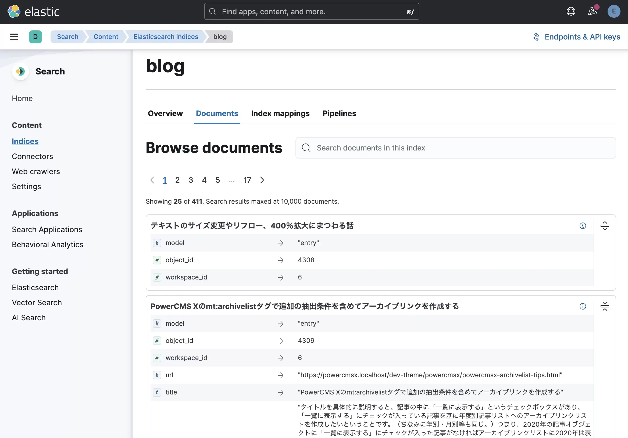Screen dimensions: 628x438
Task: Open Connectors in the sidebar
Action: pyautogui.click(x=32, y=156)
